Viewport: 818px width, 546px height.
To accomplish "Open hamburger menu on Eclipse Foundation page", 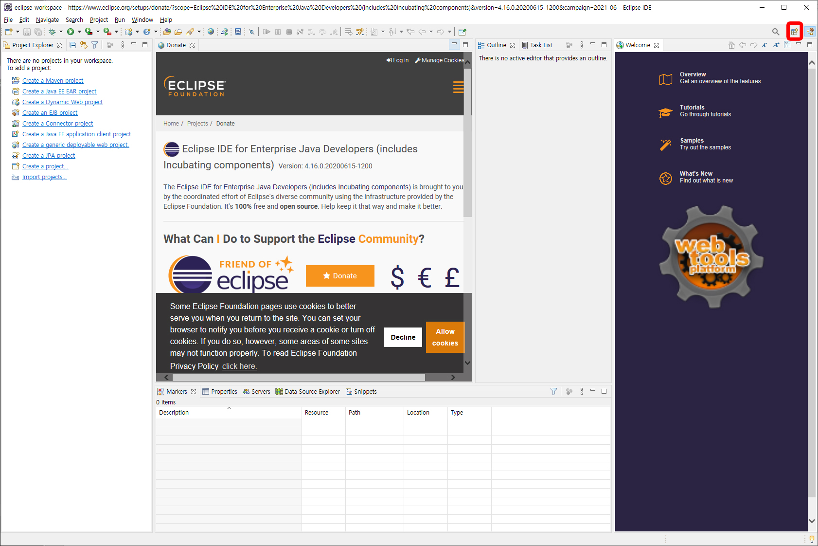I will point(458,88).
